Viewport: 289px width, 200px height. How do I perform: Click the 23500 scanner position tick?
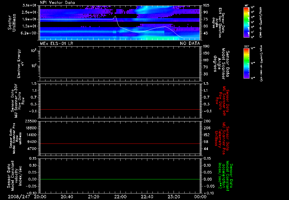[x=30, y=121]
